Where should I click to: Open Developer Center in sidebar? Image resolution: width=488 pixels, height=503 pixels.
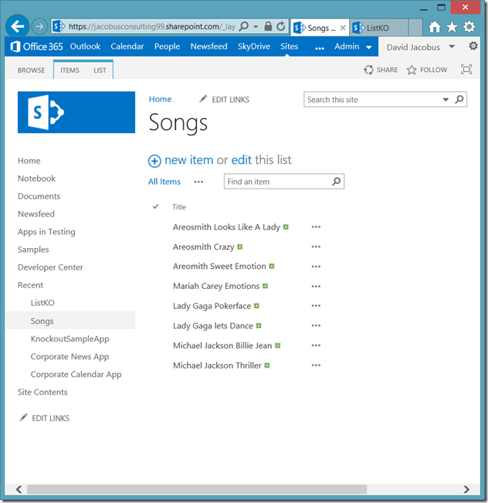pyautogui.click(x=50, y=267)
